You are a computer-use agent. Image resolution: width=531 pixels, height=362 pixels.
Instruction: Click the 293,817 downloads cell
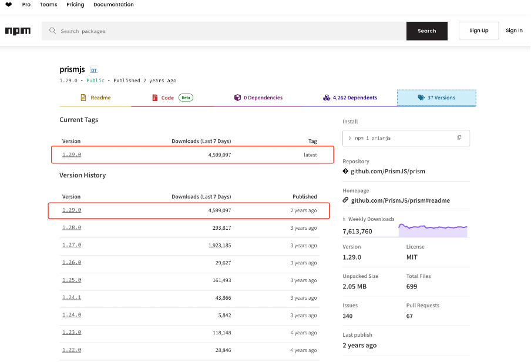[x=222, y=228]
